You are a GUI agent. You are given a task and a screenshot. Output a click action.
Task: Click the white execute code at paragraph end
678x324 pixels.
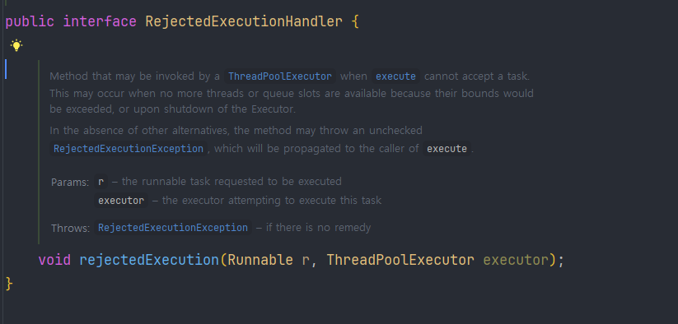[447, 149]
